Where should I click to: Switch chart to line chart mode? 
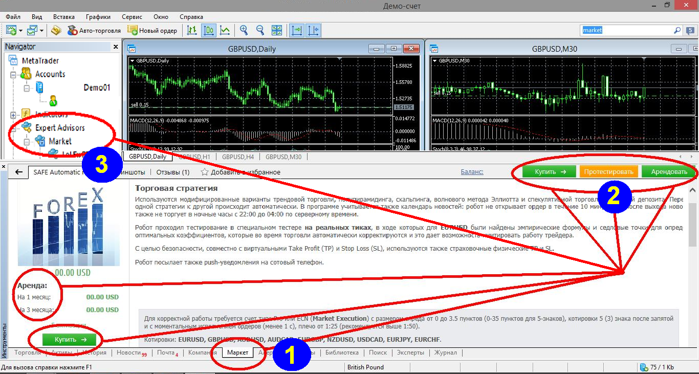225,30
